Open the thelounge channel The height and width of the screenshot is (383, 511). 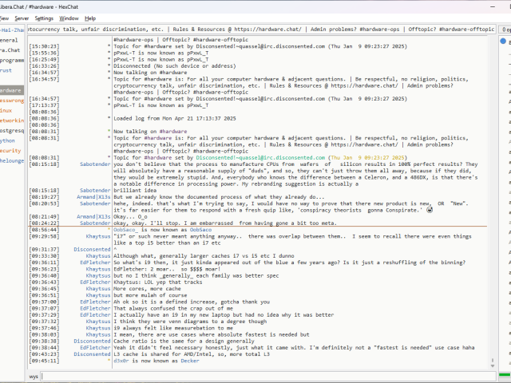point(11,160)
